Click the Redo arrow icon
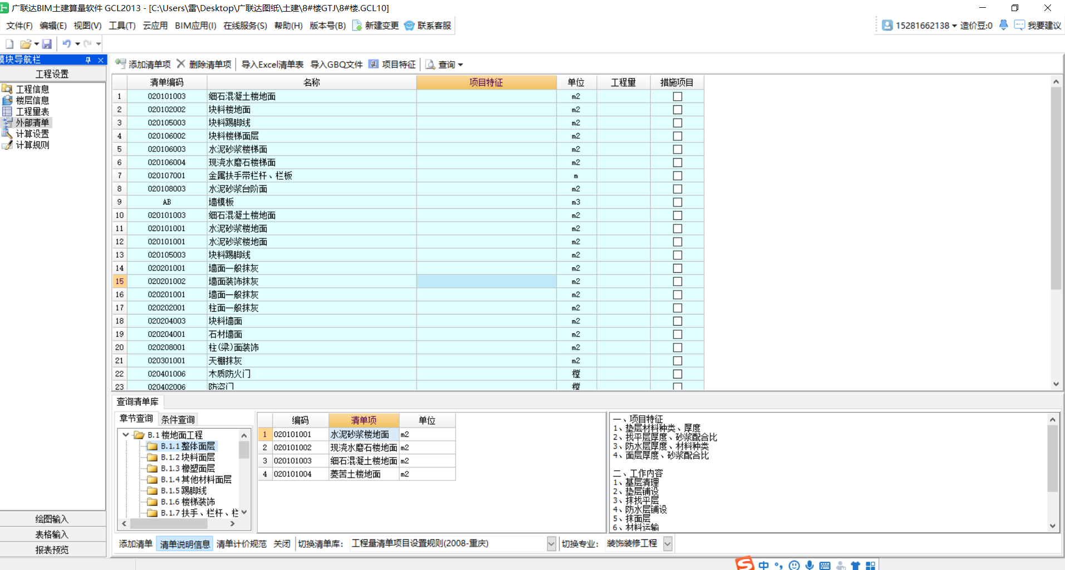Screen dimensions: 1065x570 coord(87,43)
